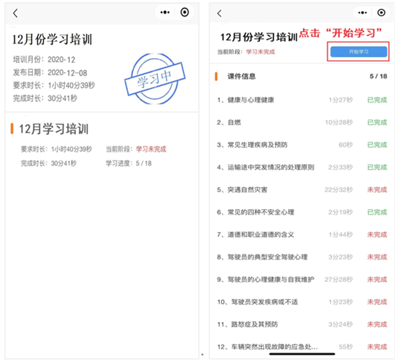The image size is (395, 361).
Task: Select course 9 驾驶员的心理健康与自我维护
Action: tap(270, 279)
